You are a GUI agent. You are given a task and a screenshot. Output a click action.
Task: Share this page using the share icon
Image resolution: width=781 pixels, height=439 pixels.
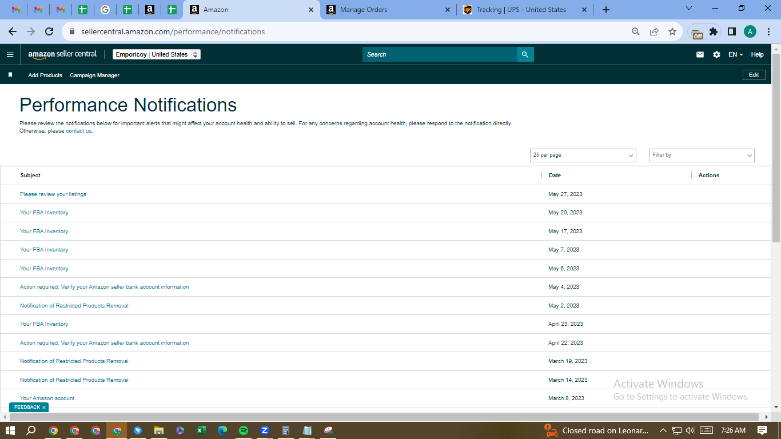[654, 31]
